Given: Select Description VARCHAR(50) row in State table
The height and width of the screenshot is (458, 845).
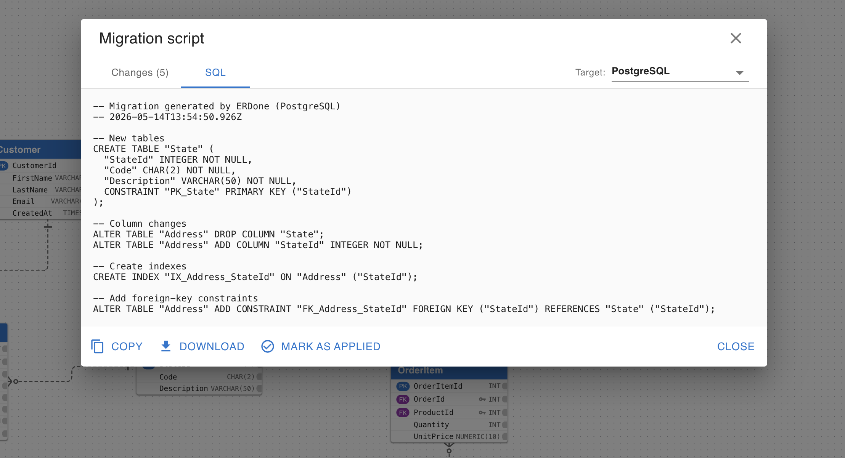Looking at the screenshot, I should [x=199, y=388].
